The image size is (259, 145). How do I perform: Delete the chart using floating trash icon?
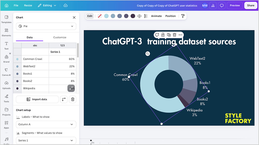[x=175, y=35]
